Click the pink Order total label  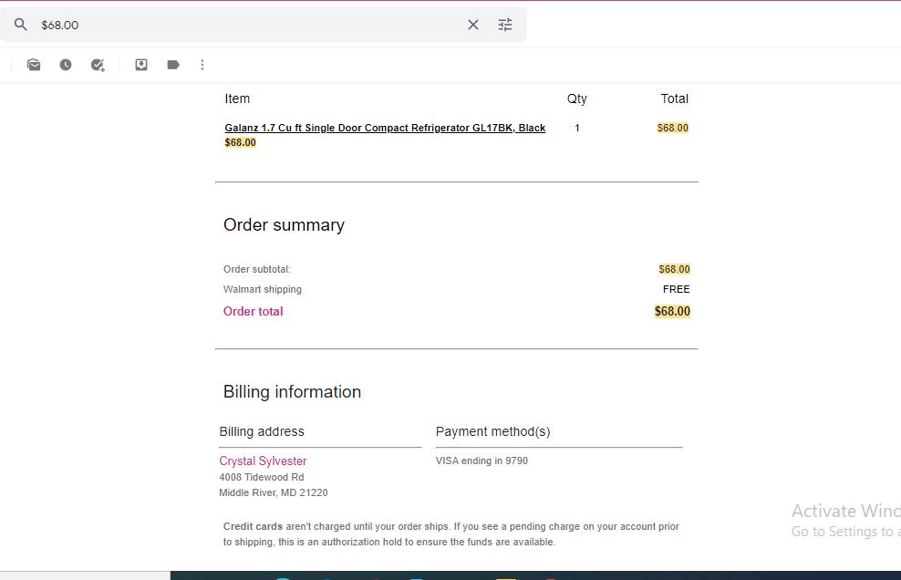point(253,312)
